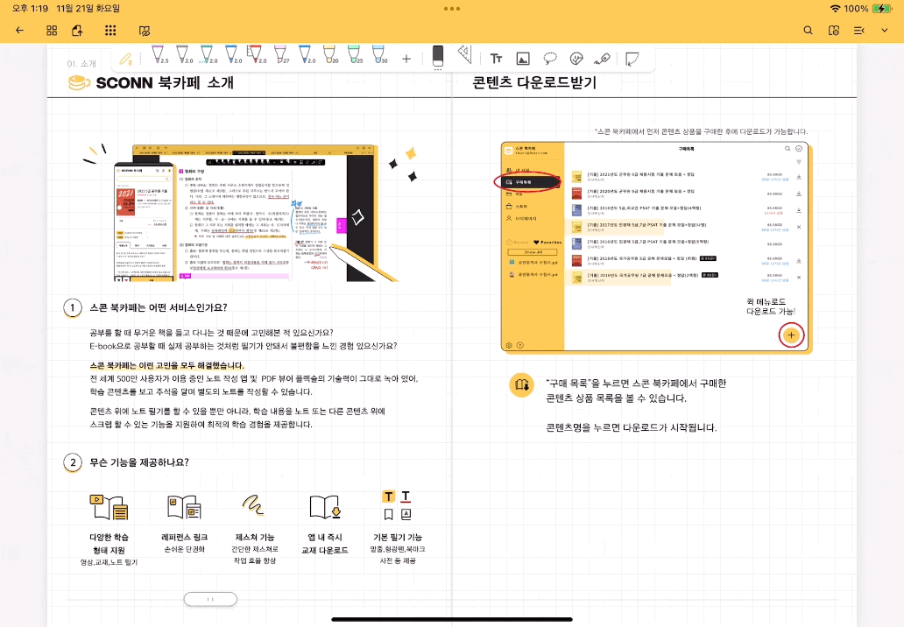The image size is (904, 627).
Task: Tap the 기본 필기 기능 feature icon
Action: coord(398,505)
